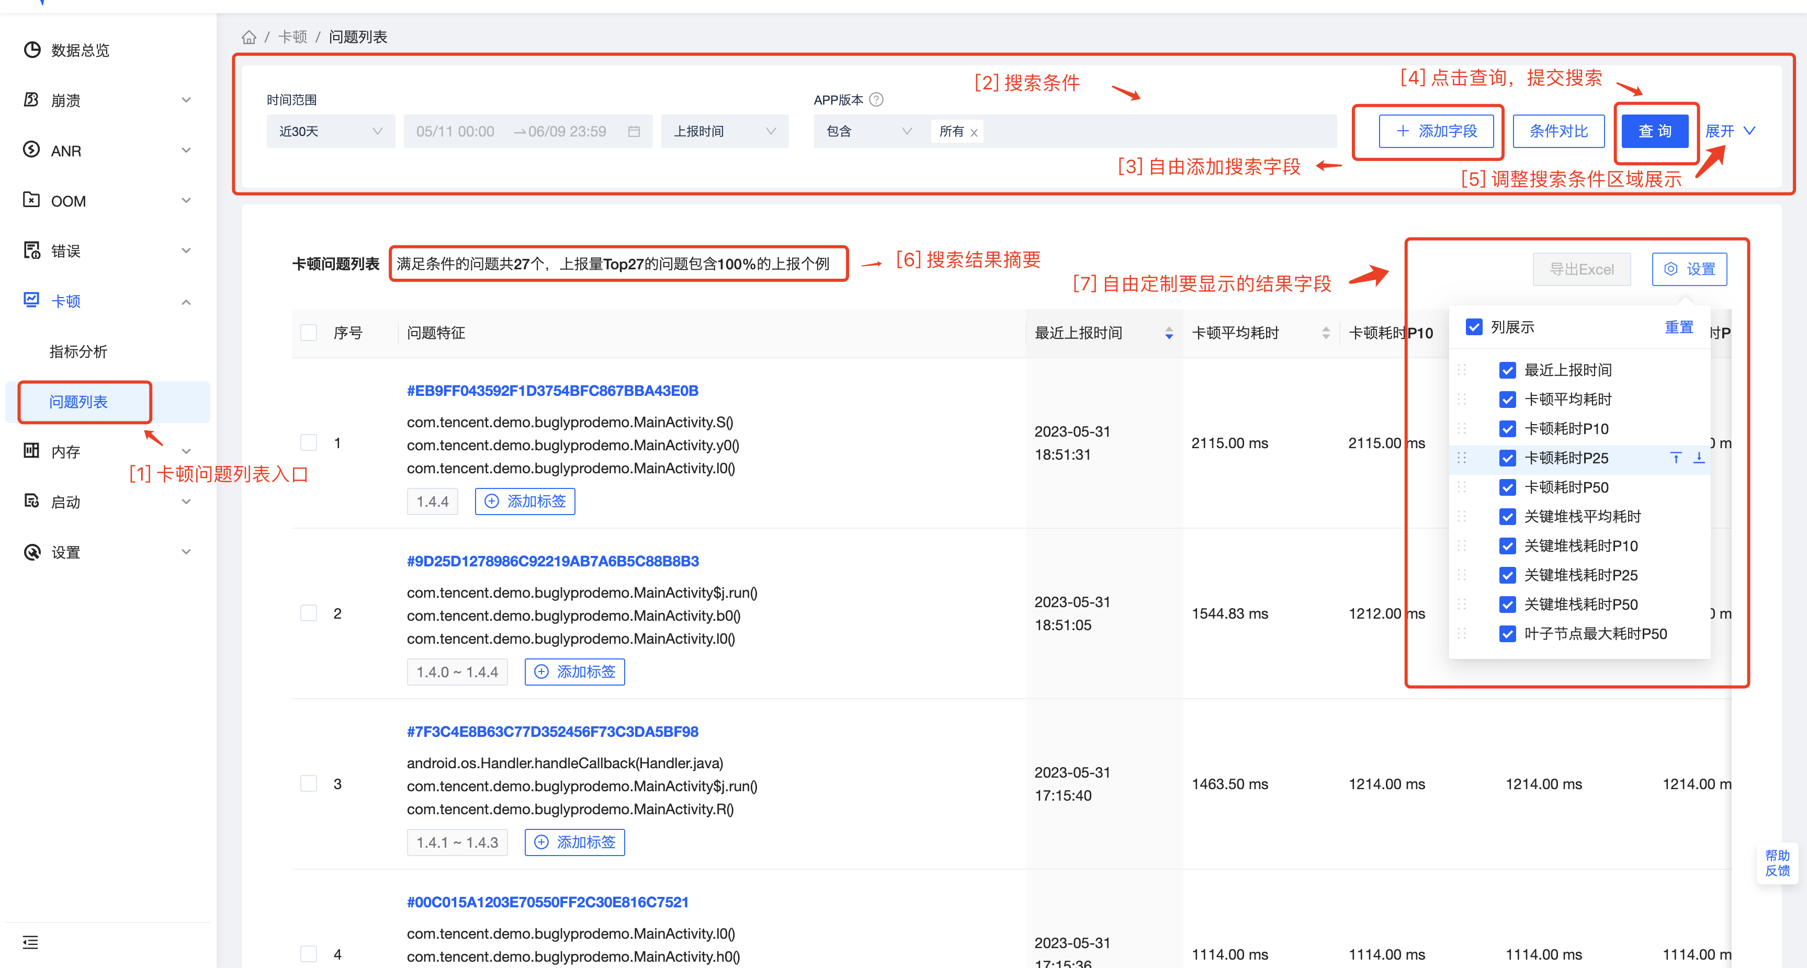
Task: Click the 错误 error sidebar icon
Action: click(x=31, y=250)
